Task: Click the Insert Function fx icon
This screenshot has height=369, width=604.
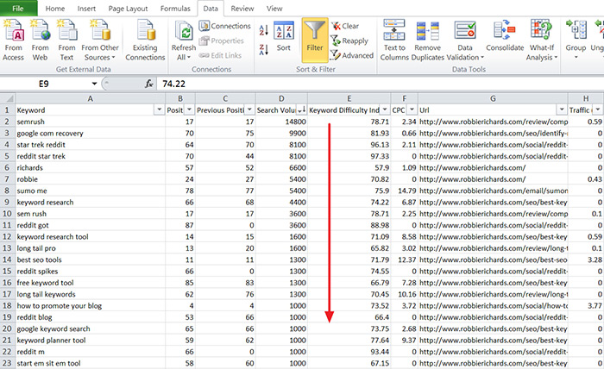Action: click(x=149, y=84)
